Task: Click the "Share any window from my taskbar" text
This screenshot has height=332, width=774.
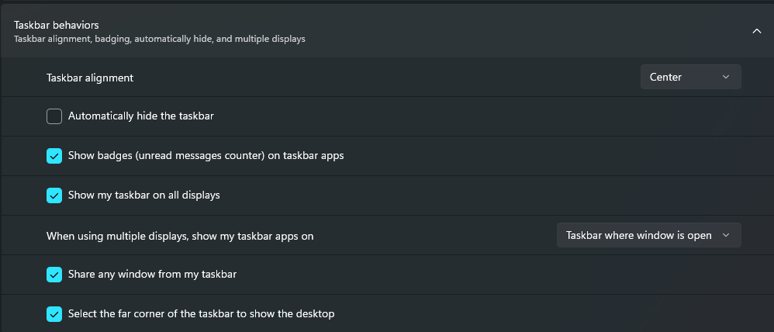Action: pyautogui.click(x=153, y=275)
